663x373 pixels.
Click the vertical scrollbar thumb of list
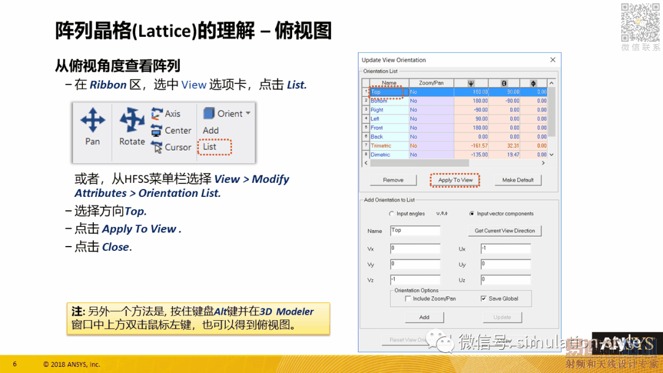click(x=551, y=112)
